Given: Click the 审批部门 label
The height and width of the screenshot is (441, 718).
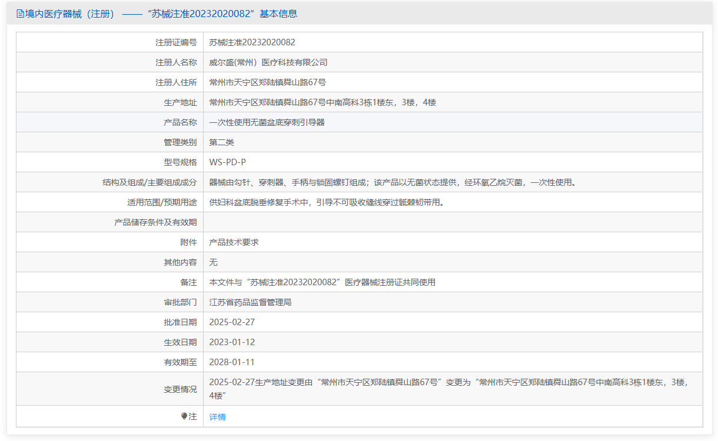Looking at the screenshot, I should (x=180, y=302).
